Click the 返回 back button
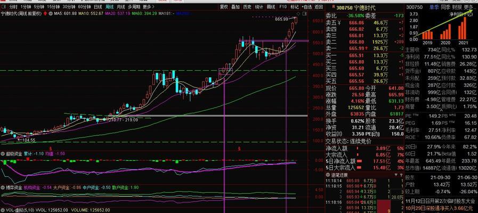Screen dimensions: 478x213 (319, 7)
